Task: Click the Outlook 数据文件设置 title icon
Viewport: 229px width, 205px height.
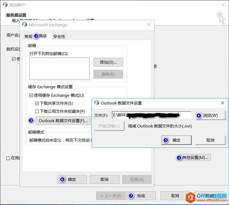Action: [x=97, y=103]
